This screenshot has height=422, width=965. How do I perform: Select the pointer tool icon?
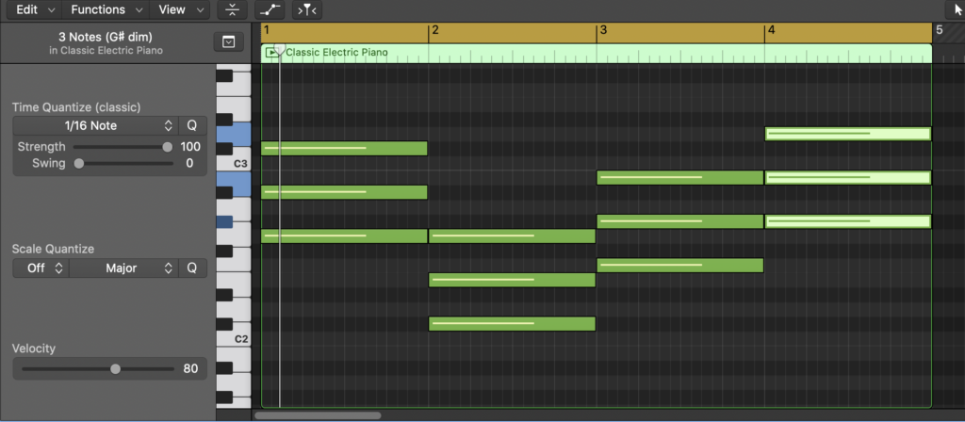point(957,9)
